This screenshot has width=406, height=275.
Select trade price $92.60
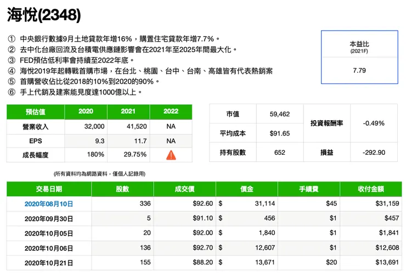[x=203, y=203]
